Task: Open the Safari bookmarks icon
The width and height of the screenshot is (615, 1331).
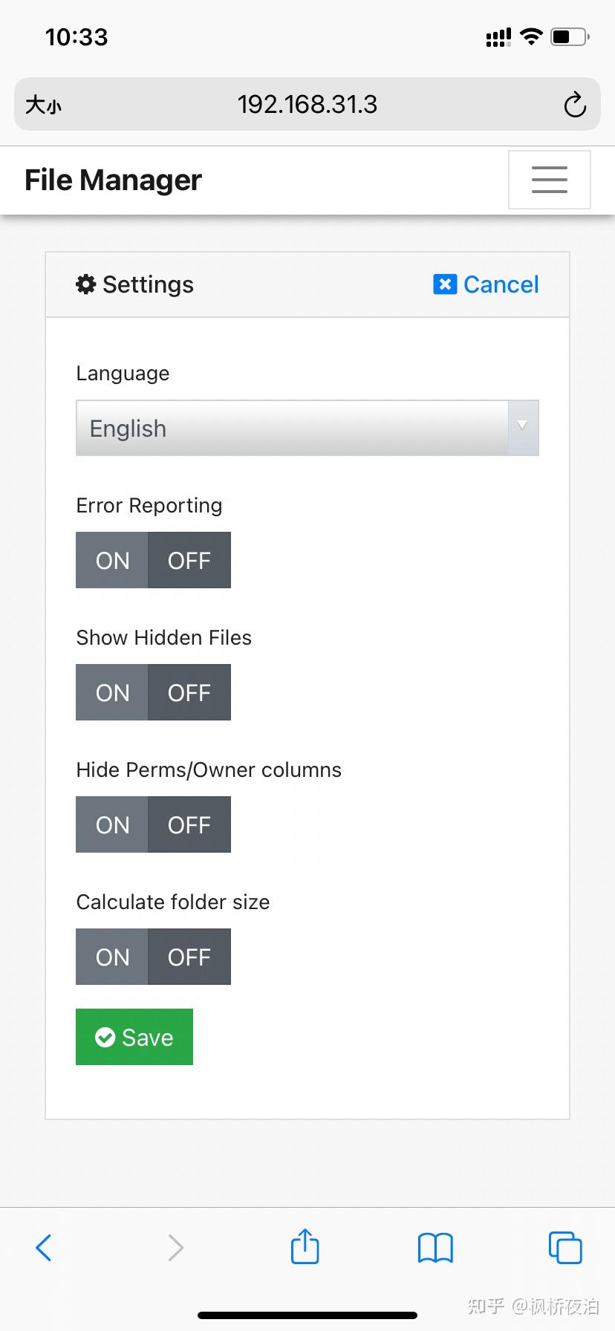Action: (435, 1247)
